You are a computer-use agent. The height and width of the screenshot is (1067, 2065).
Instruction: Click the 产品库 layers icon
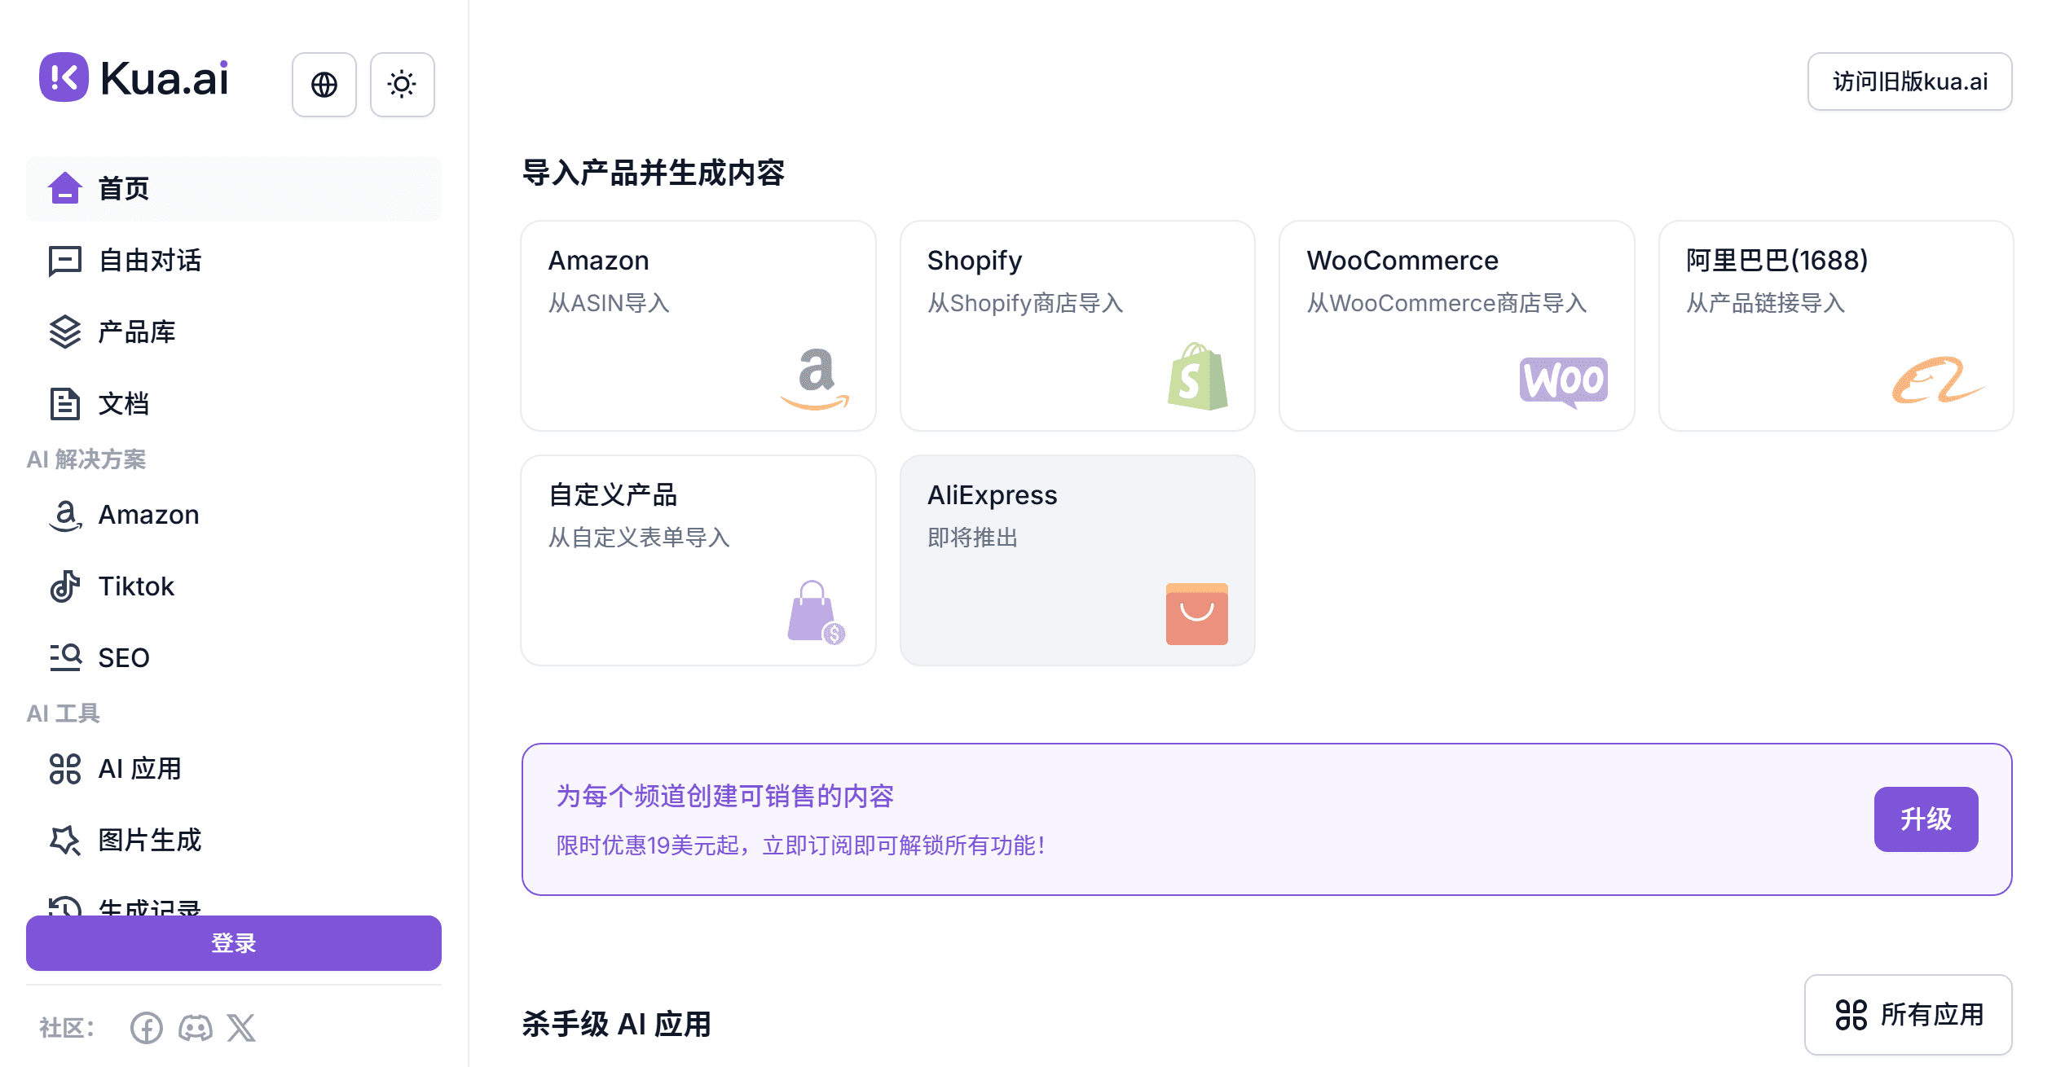click(x=65, y=332)
